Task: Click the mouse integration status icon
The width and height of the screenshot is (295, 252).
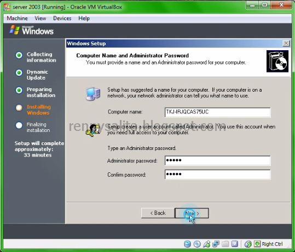Action: click(x=248, y=244)
